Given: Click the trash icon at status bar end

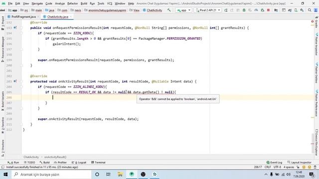Looking at the screenshot, I should click(x=315, y=167).
